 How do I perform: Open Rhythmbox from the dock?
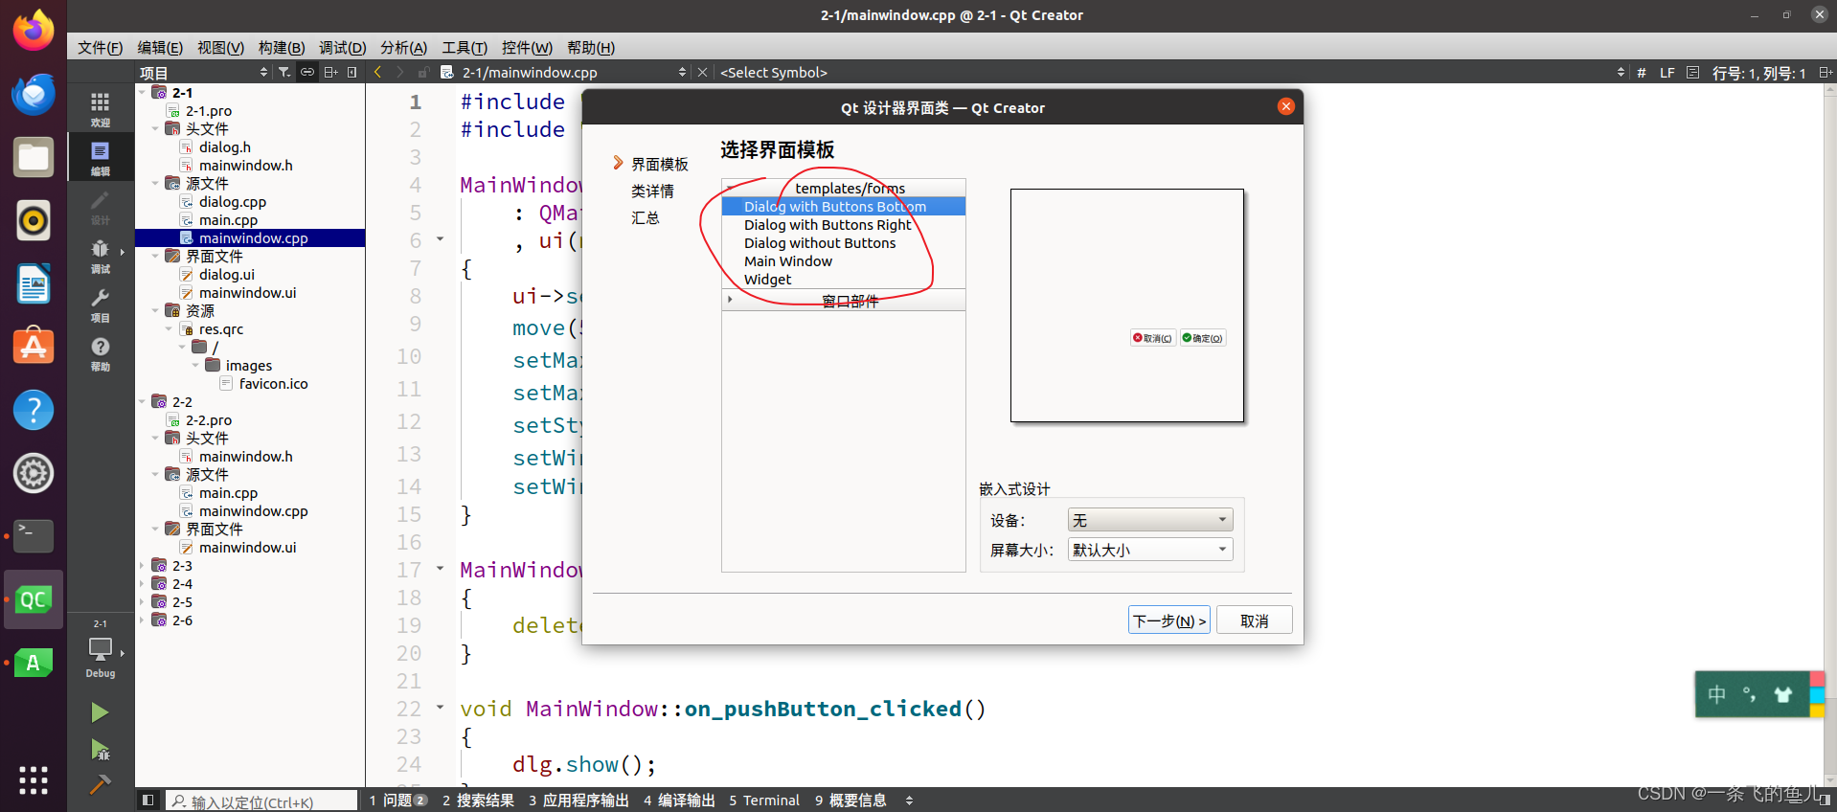click(34, 220)
